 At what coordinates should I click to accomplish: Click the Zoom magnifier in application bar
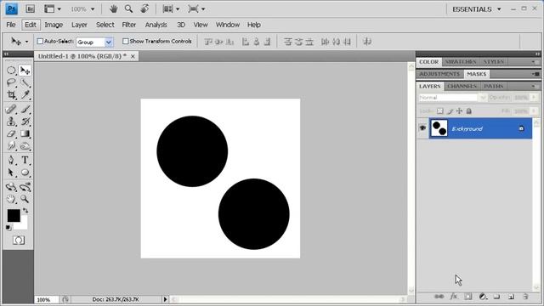pos(128,8)
